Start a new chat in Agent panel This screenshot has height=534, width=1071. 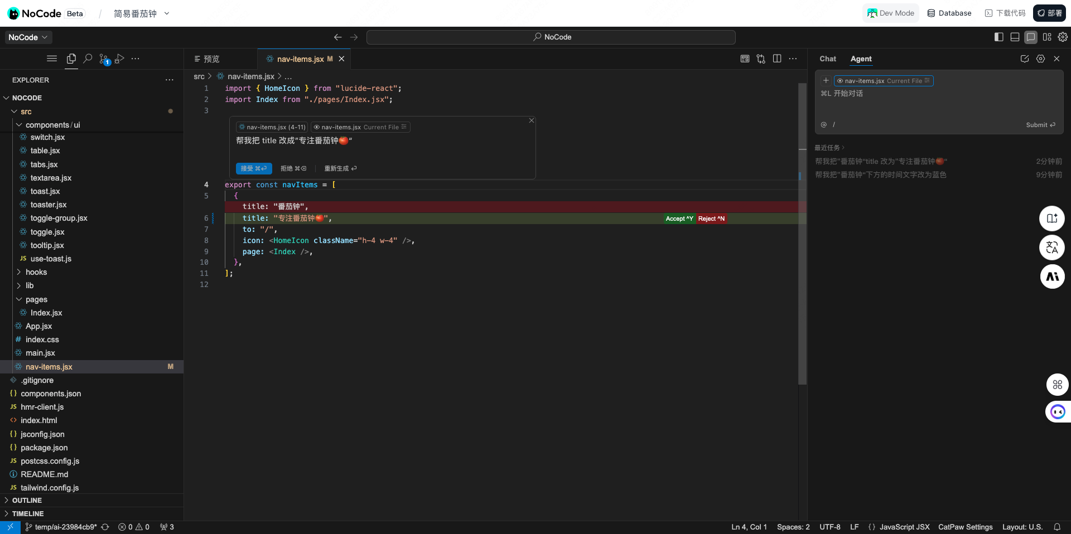(x=1025, y=59)
